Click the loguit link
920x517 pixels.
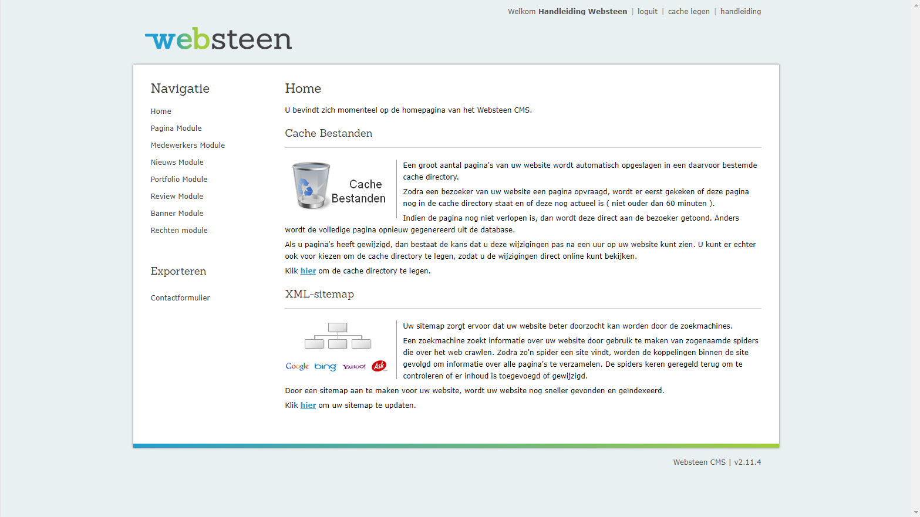click(x=648, y=12)
